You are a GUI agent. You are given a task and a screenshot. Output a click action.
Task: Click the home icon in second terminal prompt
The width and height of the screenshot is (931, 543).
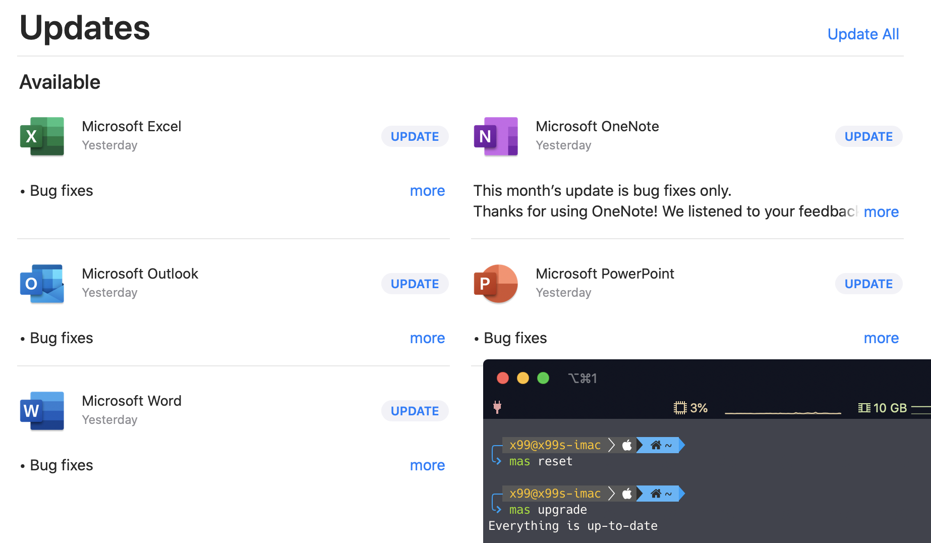point(656,494)
